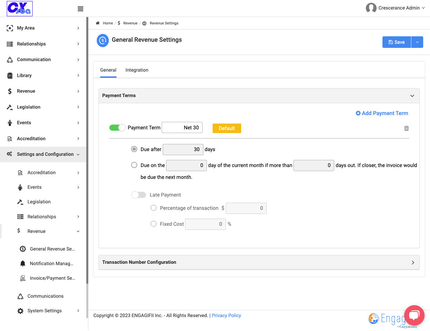Click the Events submenu icon under Settings

click(x=20, y=187)
